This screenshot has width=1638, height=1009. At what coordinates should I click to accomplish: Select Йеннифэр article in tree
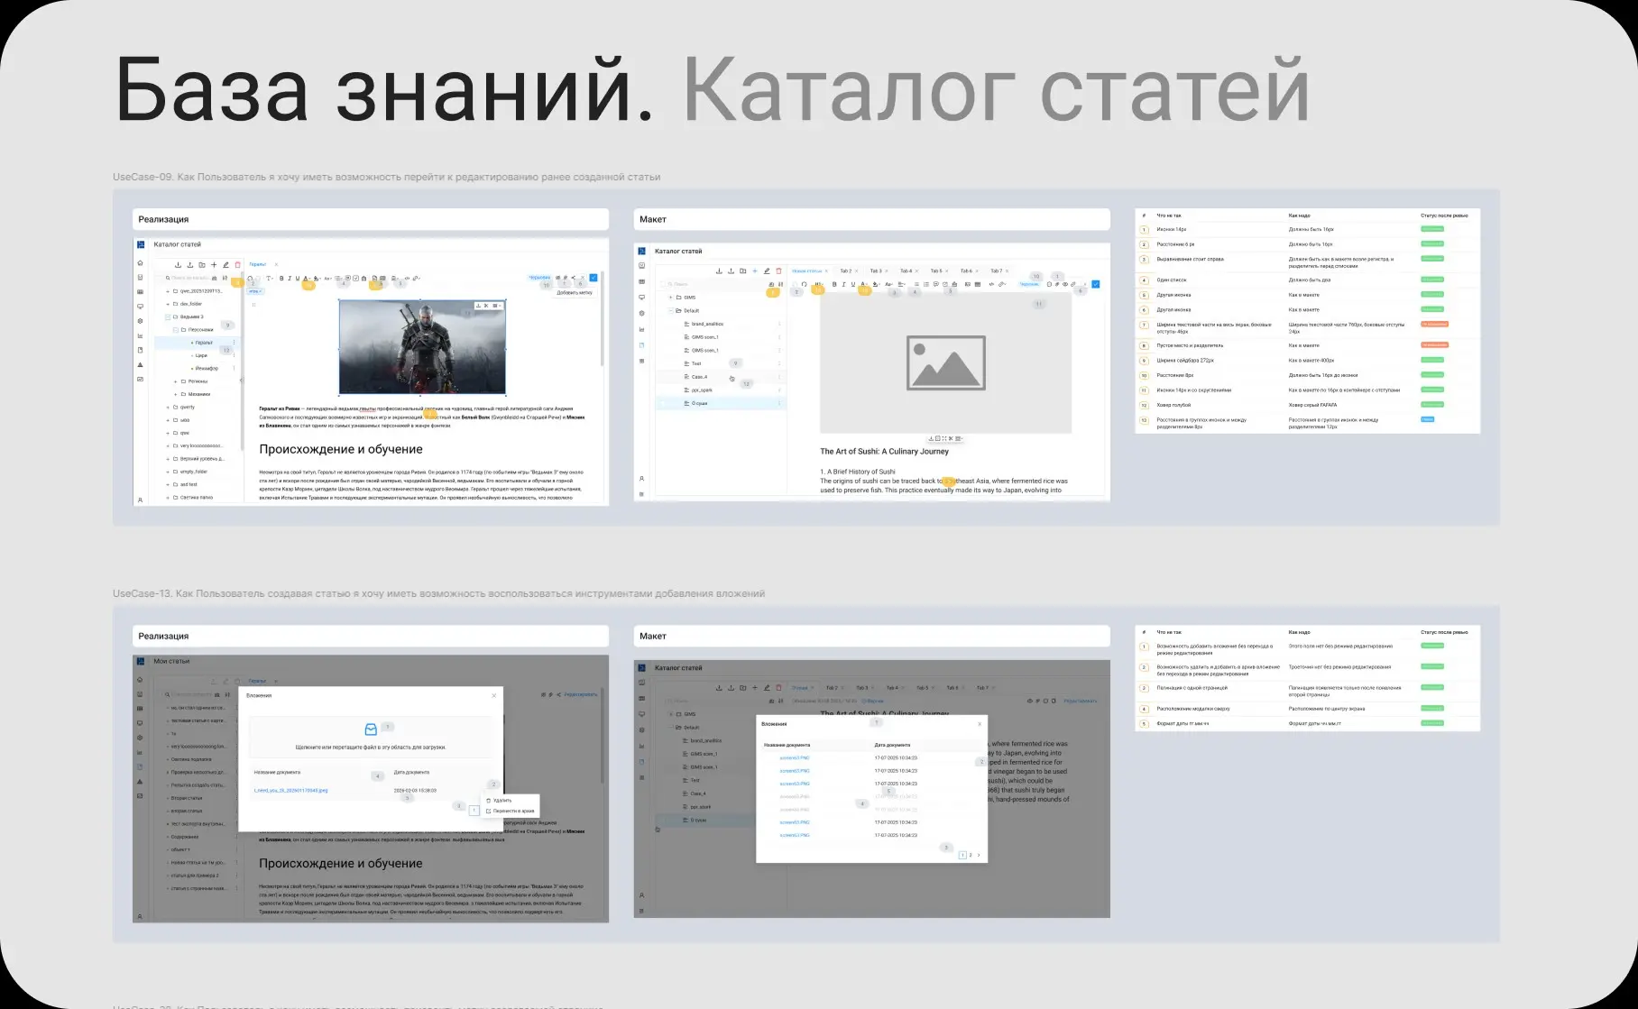[x=207, y=368]
